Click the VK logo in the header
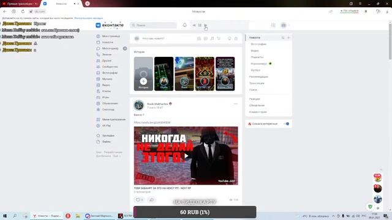 pyautogui.click(x=110, y=25)
